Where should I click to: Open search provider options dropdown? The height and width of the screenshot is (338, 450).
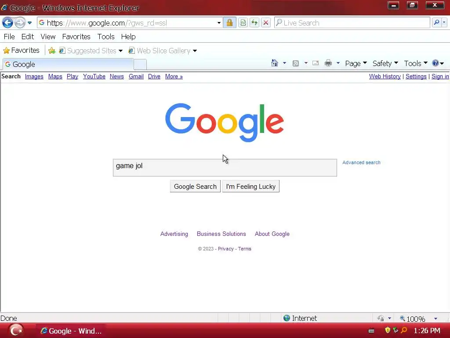(444, 22)
